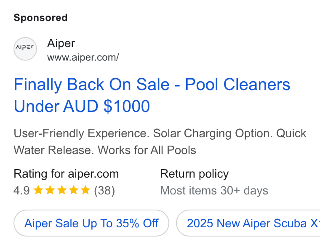Click the second gold rating star
This screenshot has height=250, width=320.
[x=50, y=190]
